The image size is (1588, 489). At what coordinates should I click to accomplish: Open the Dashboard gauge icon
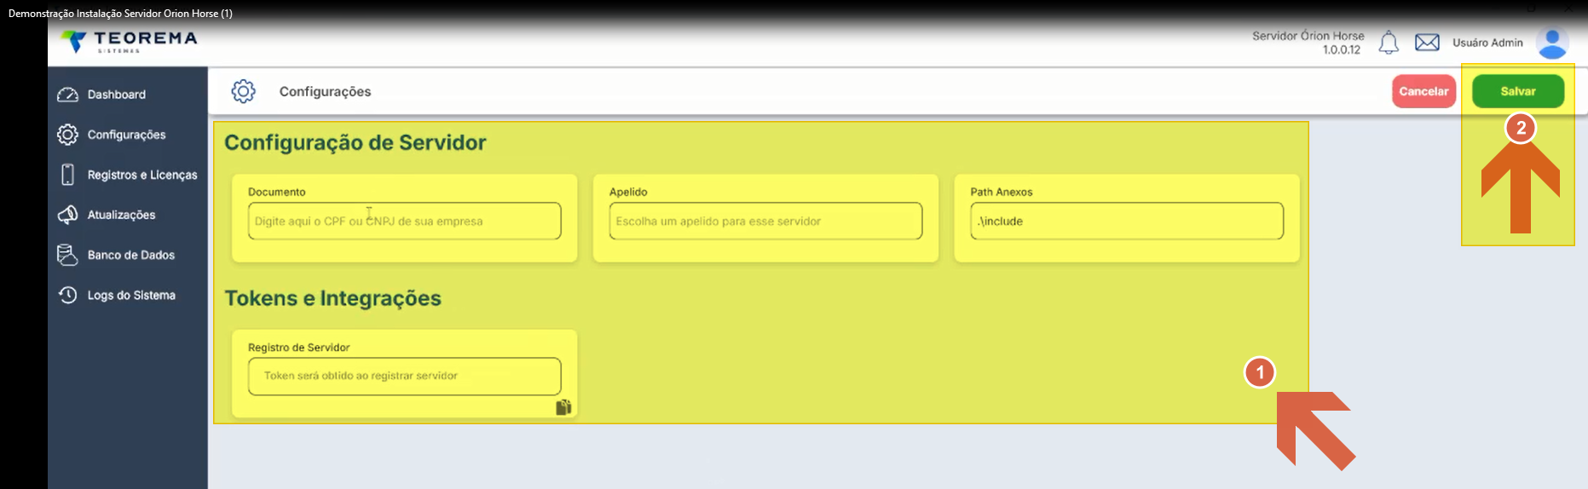point(68,95)
